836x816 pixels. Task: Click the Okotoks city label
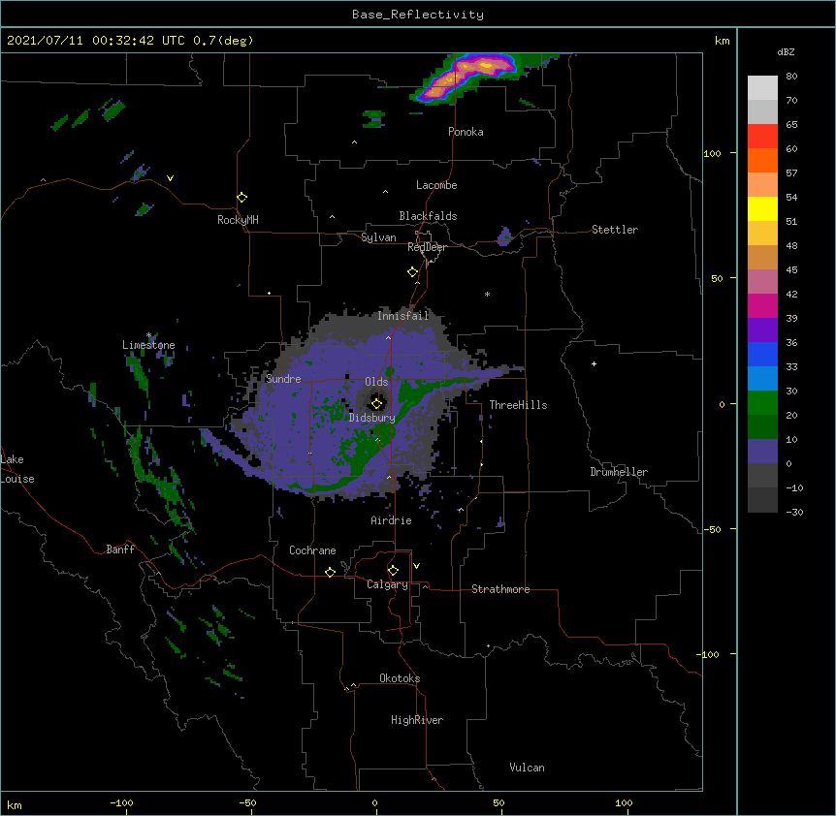click(x=400, y=678)
